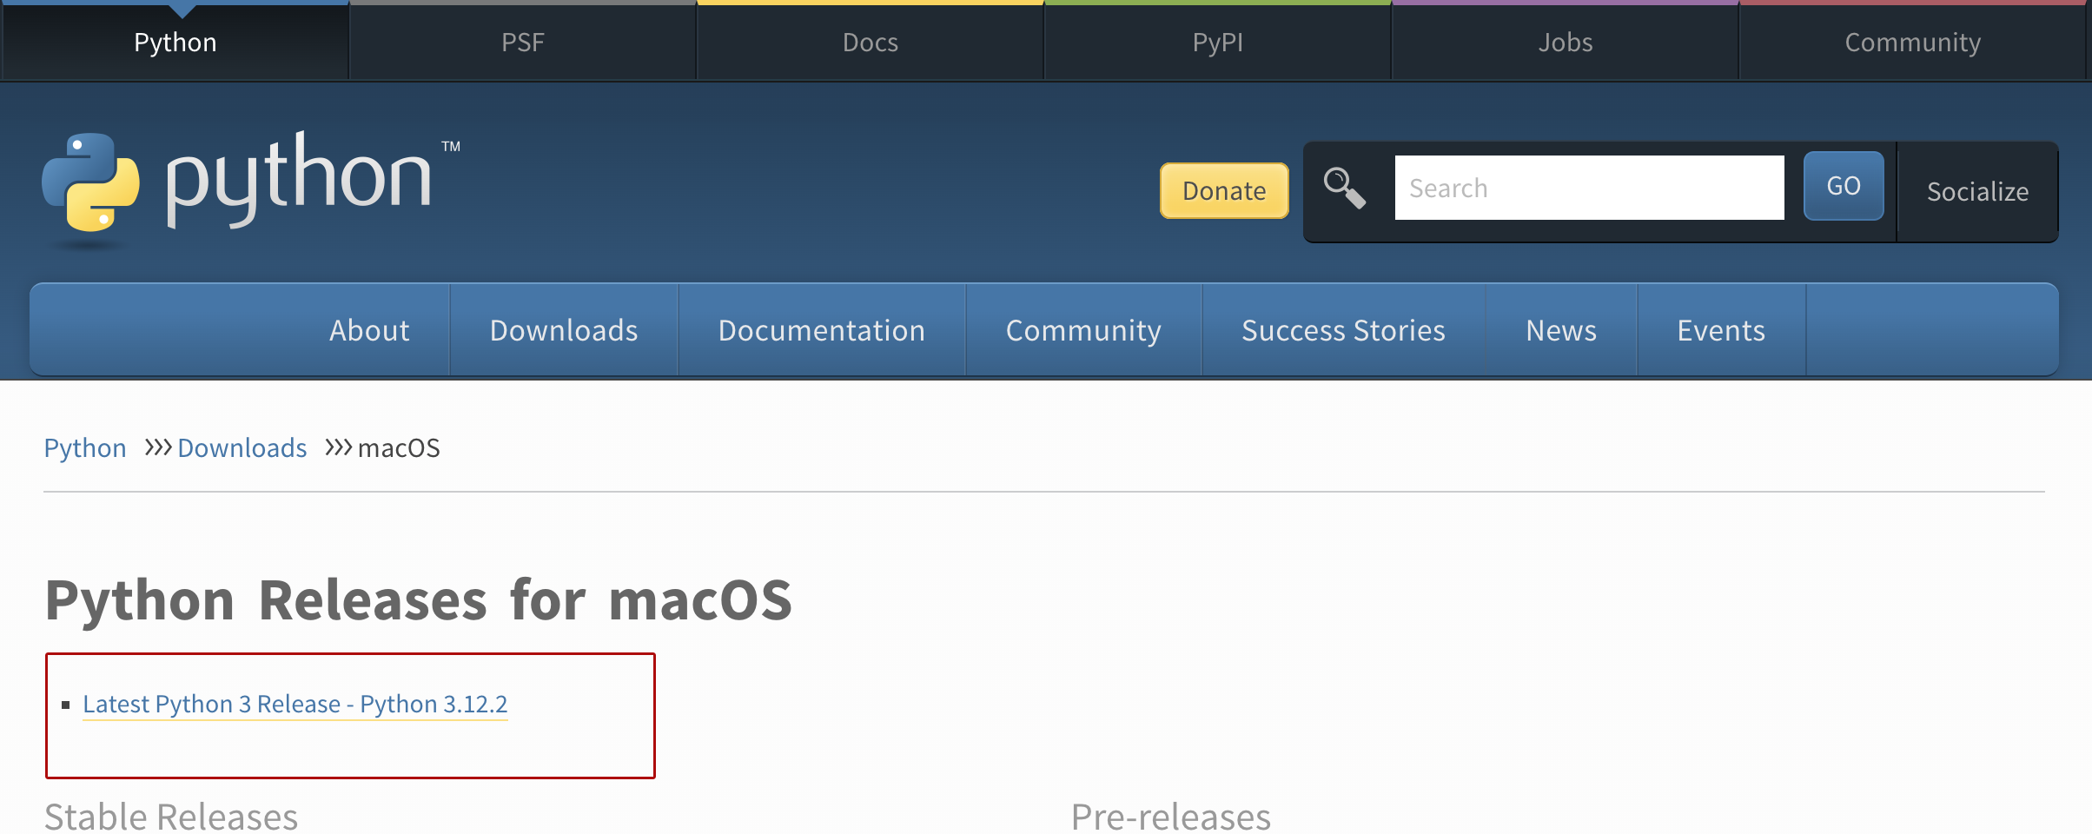The image size is (2092, 834).
Task: Click the magnifying glass search icon
Action: coord(1344,189)
